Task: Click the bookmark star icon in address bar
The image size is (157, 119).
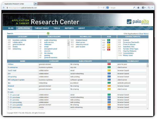Action: pyautogui.click(x=99, y=8)
